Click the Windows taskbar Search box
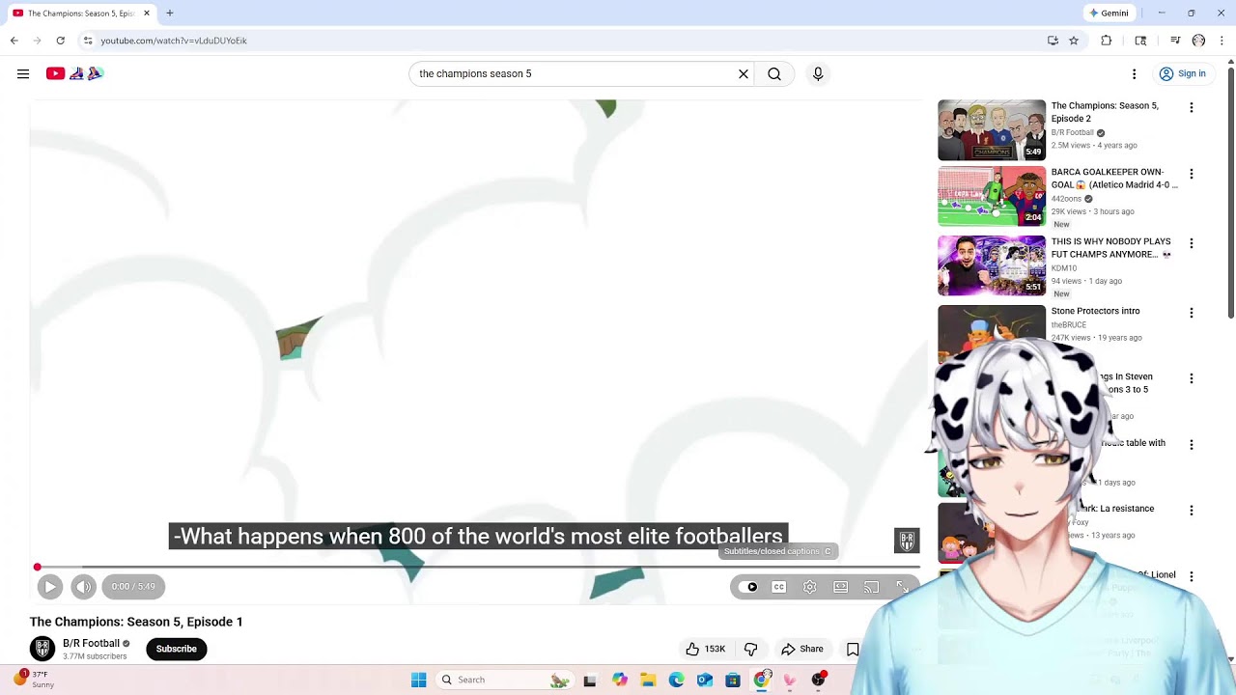Viewport: 1236px width, 695px height. 505,680
